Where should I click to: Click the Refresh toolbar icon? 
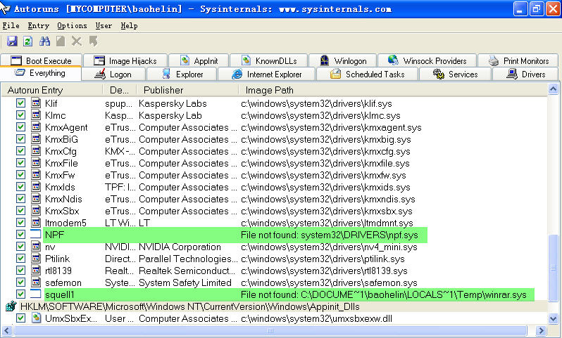coord(28,41)
